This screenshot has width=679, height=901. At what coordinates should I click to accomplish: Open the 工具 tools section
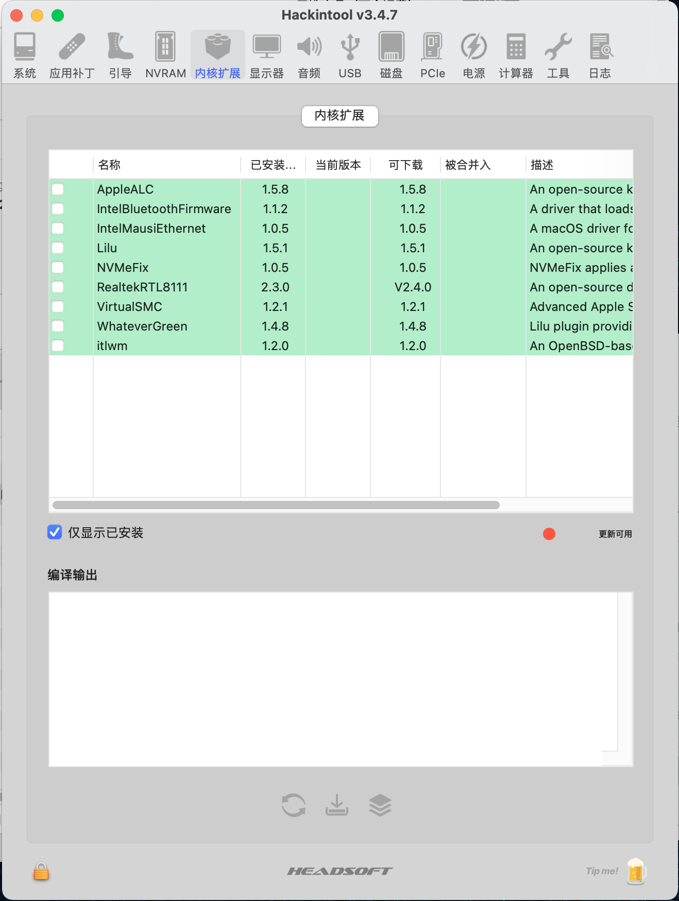tap(558, 56)
